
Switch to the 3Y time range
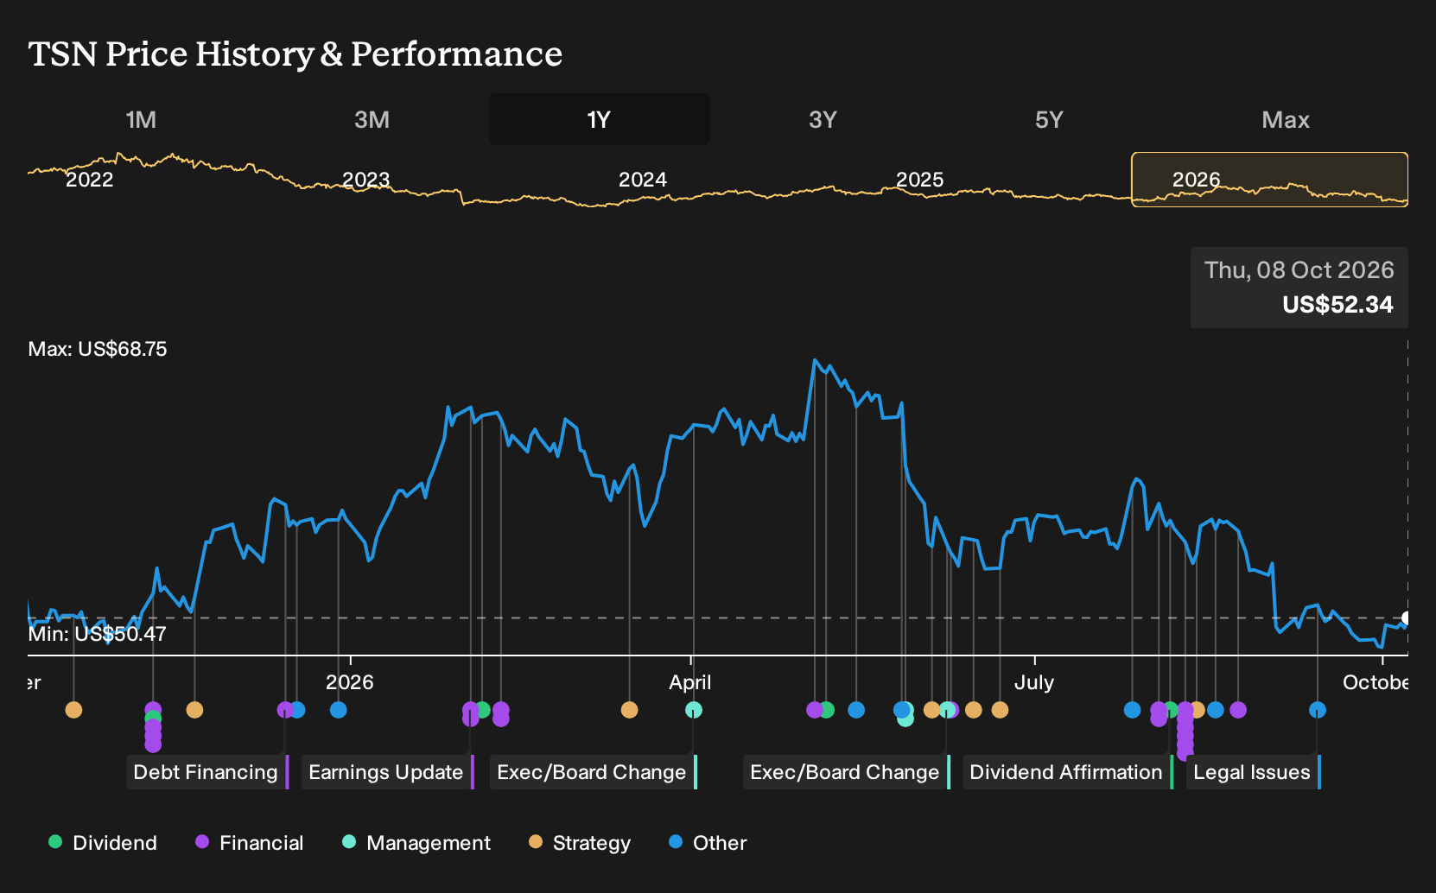tap(823, 119)
